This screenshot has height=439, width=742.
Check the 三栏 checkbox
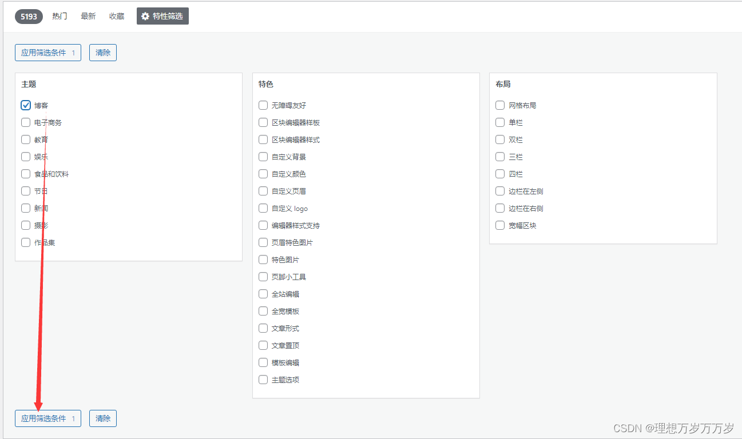tap(500, 157)
